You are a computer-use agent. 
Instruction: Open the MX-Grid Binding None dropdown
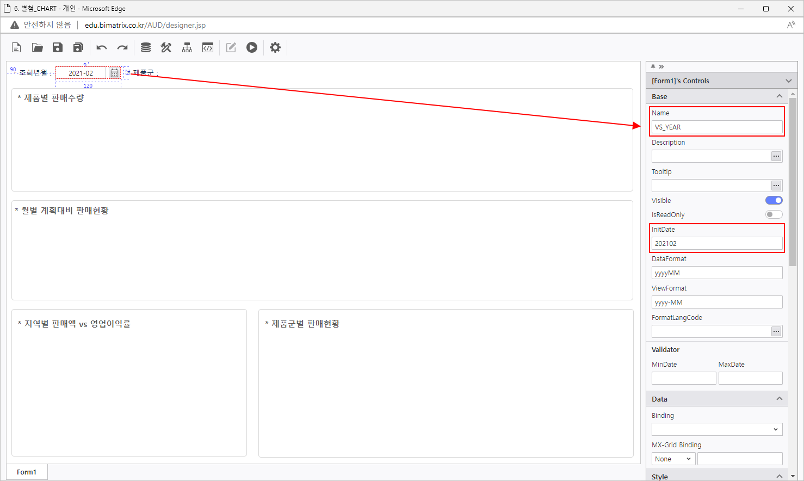coord(673,459)
